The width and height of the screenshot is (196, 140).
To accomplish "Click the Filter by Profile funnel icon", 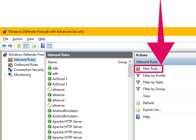I will coord(138,76).
